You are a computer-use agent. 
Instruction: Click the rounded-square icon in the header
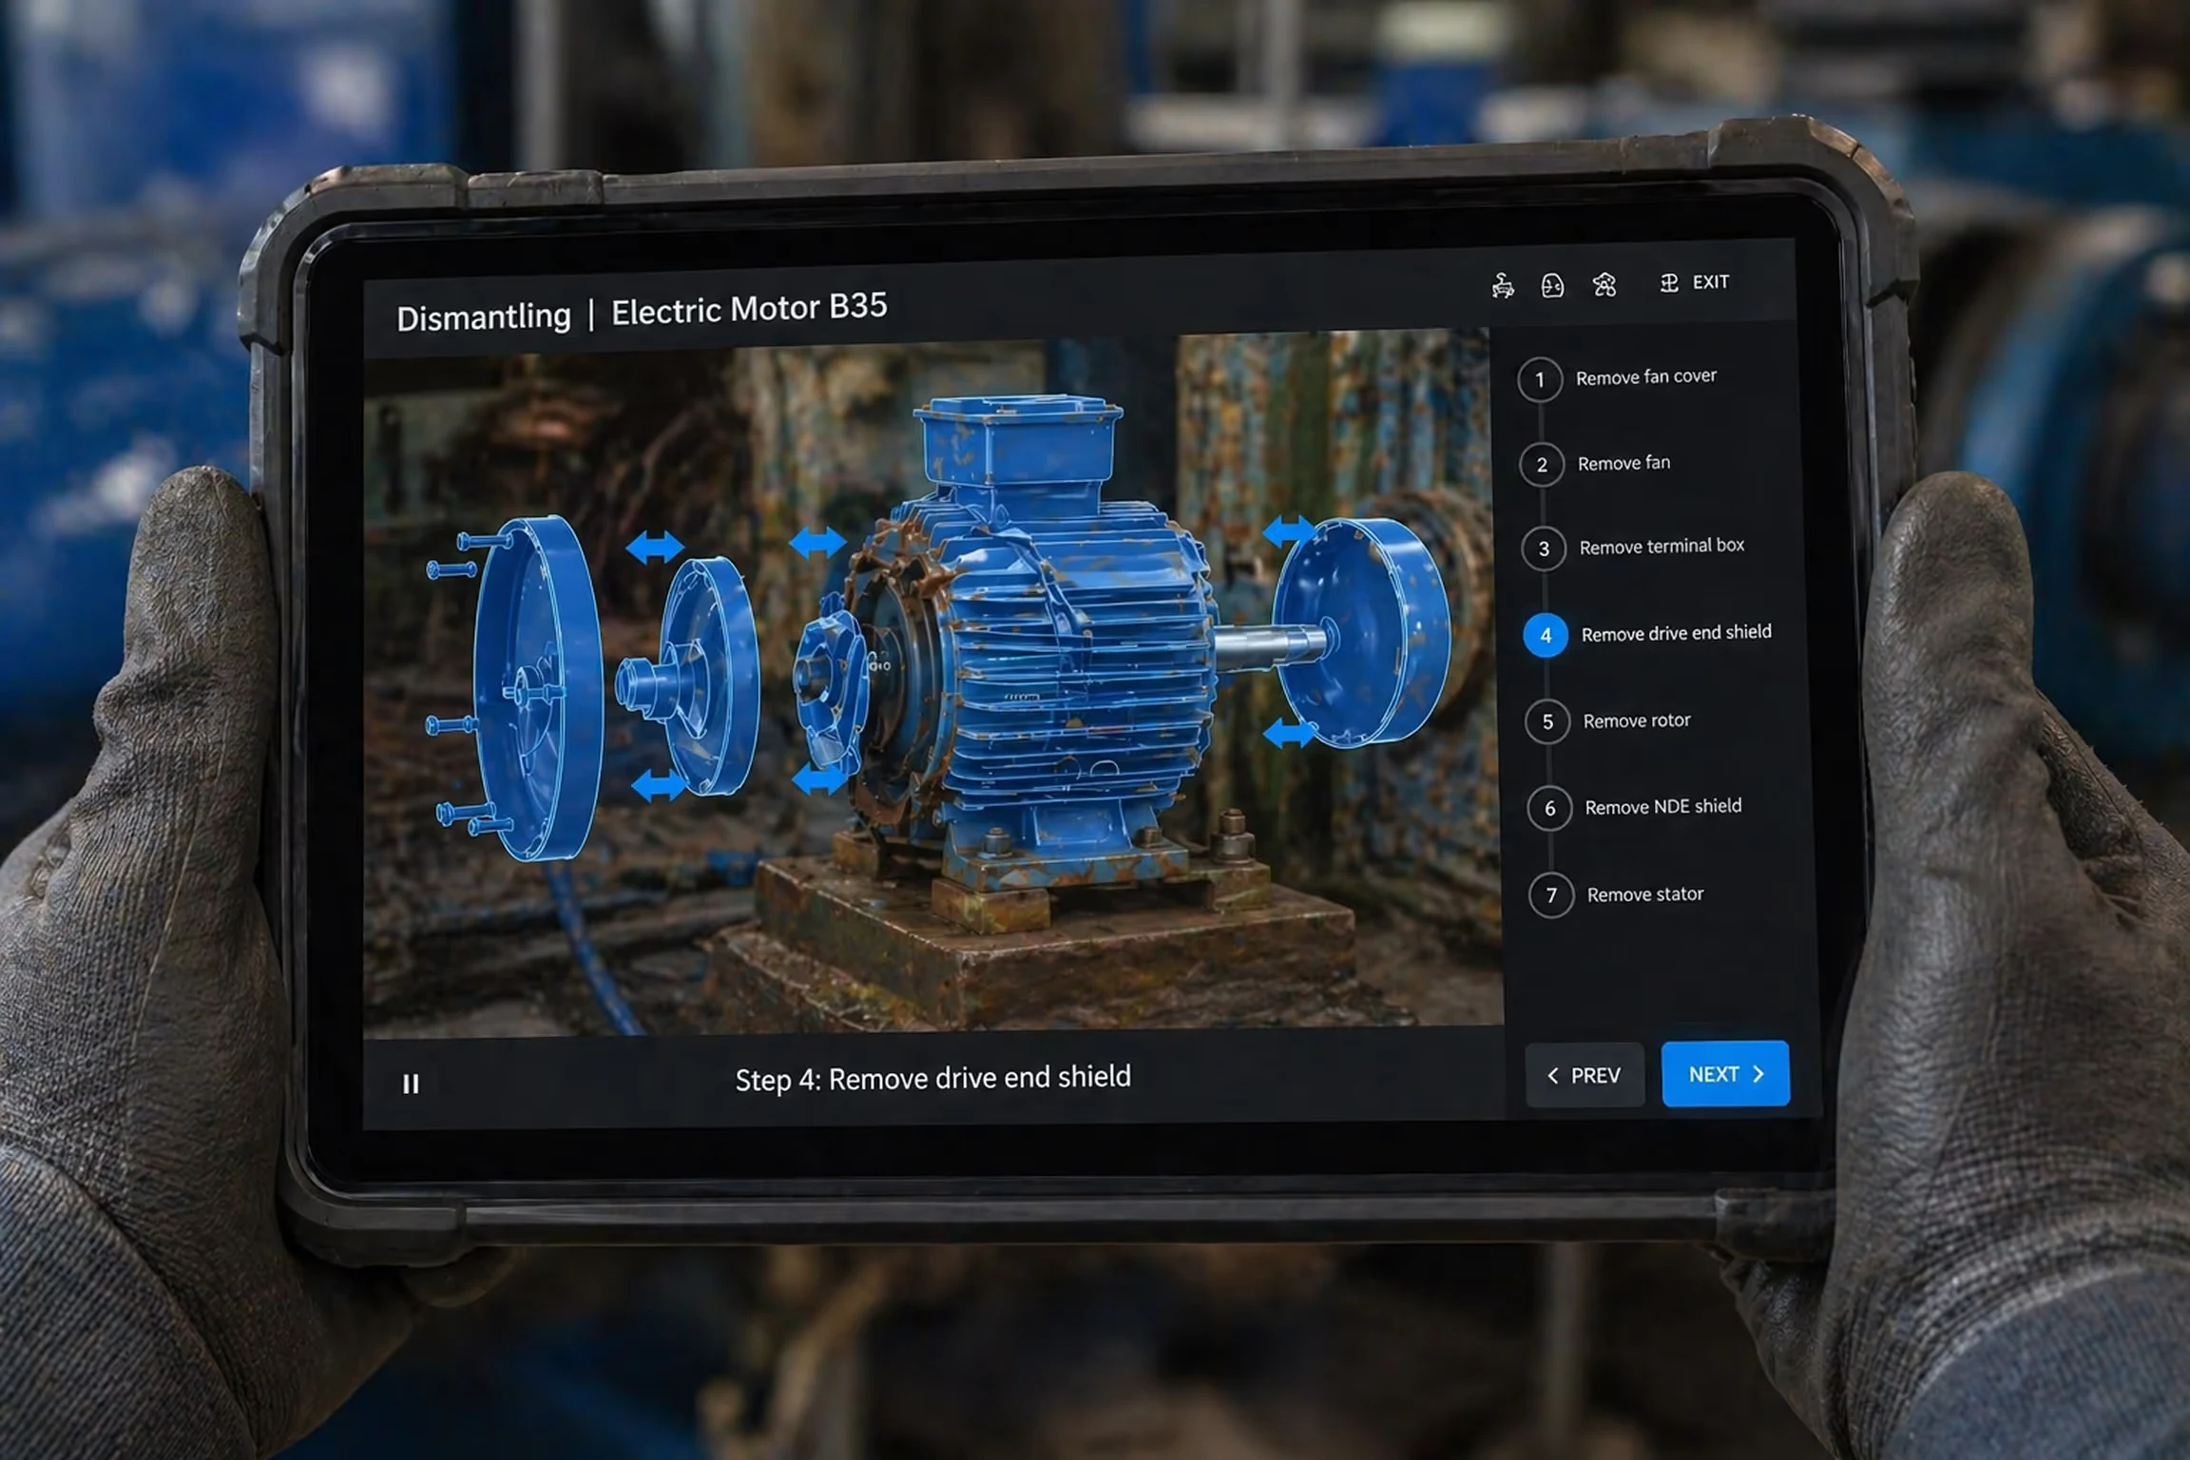pyautogui.click(x=1552, y=285)
